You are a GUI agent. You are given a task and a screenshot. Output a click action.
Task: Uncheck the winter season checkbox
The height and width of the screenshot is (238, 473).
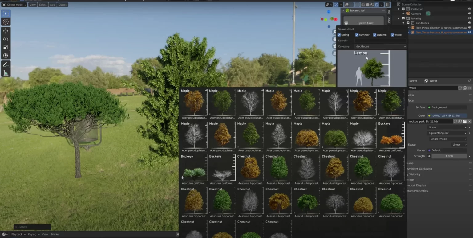[x=392, y=35]
